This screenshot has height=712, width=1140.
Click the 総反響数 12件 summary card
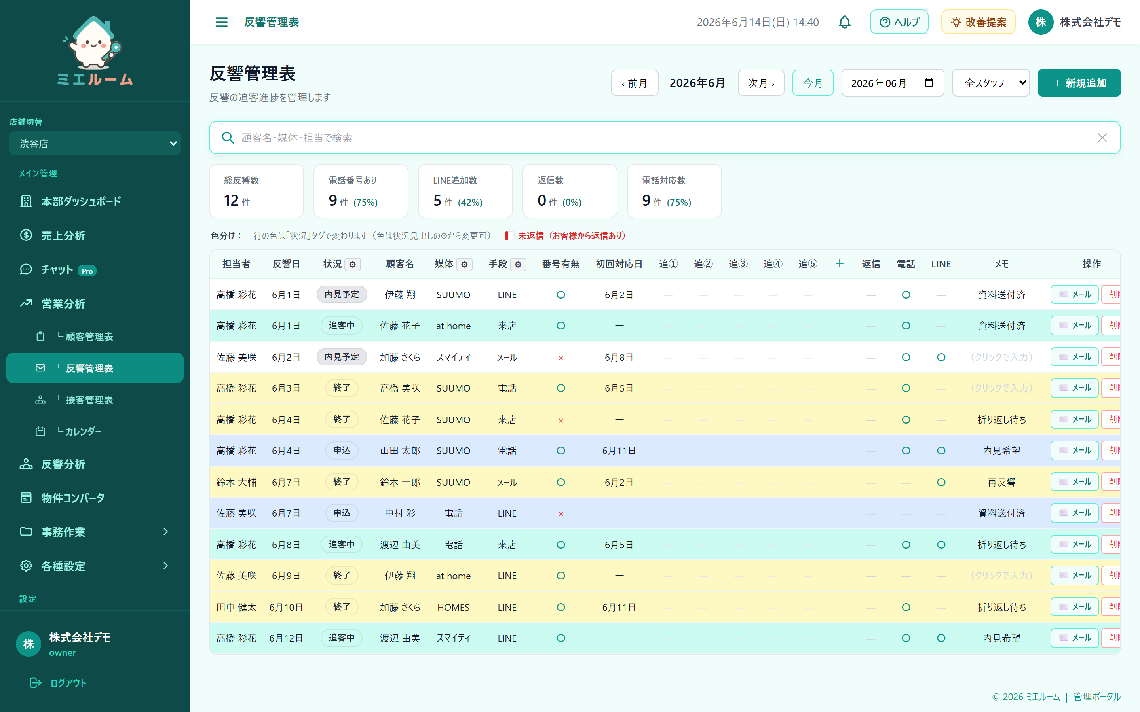(256, 191)
